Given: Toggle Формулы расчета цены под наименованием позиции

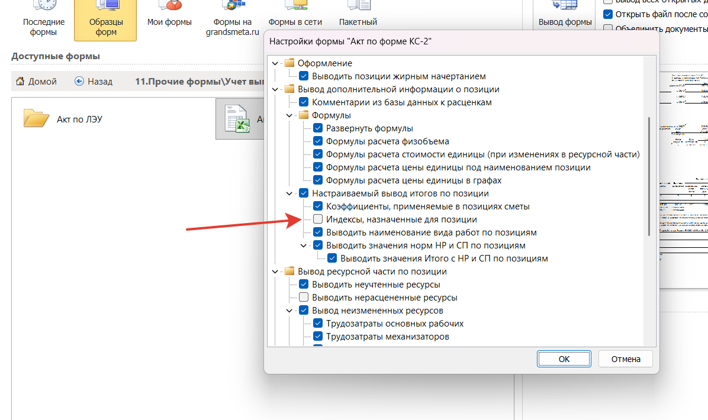Looking at the screenshot, I should tap(318, 167).
